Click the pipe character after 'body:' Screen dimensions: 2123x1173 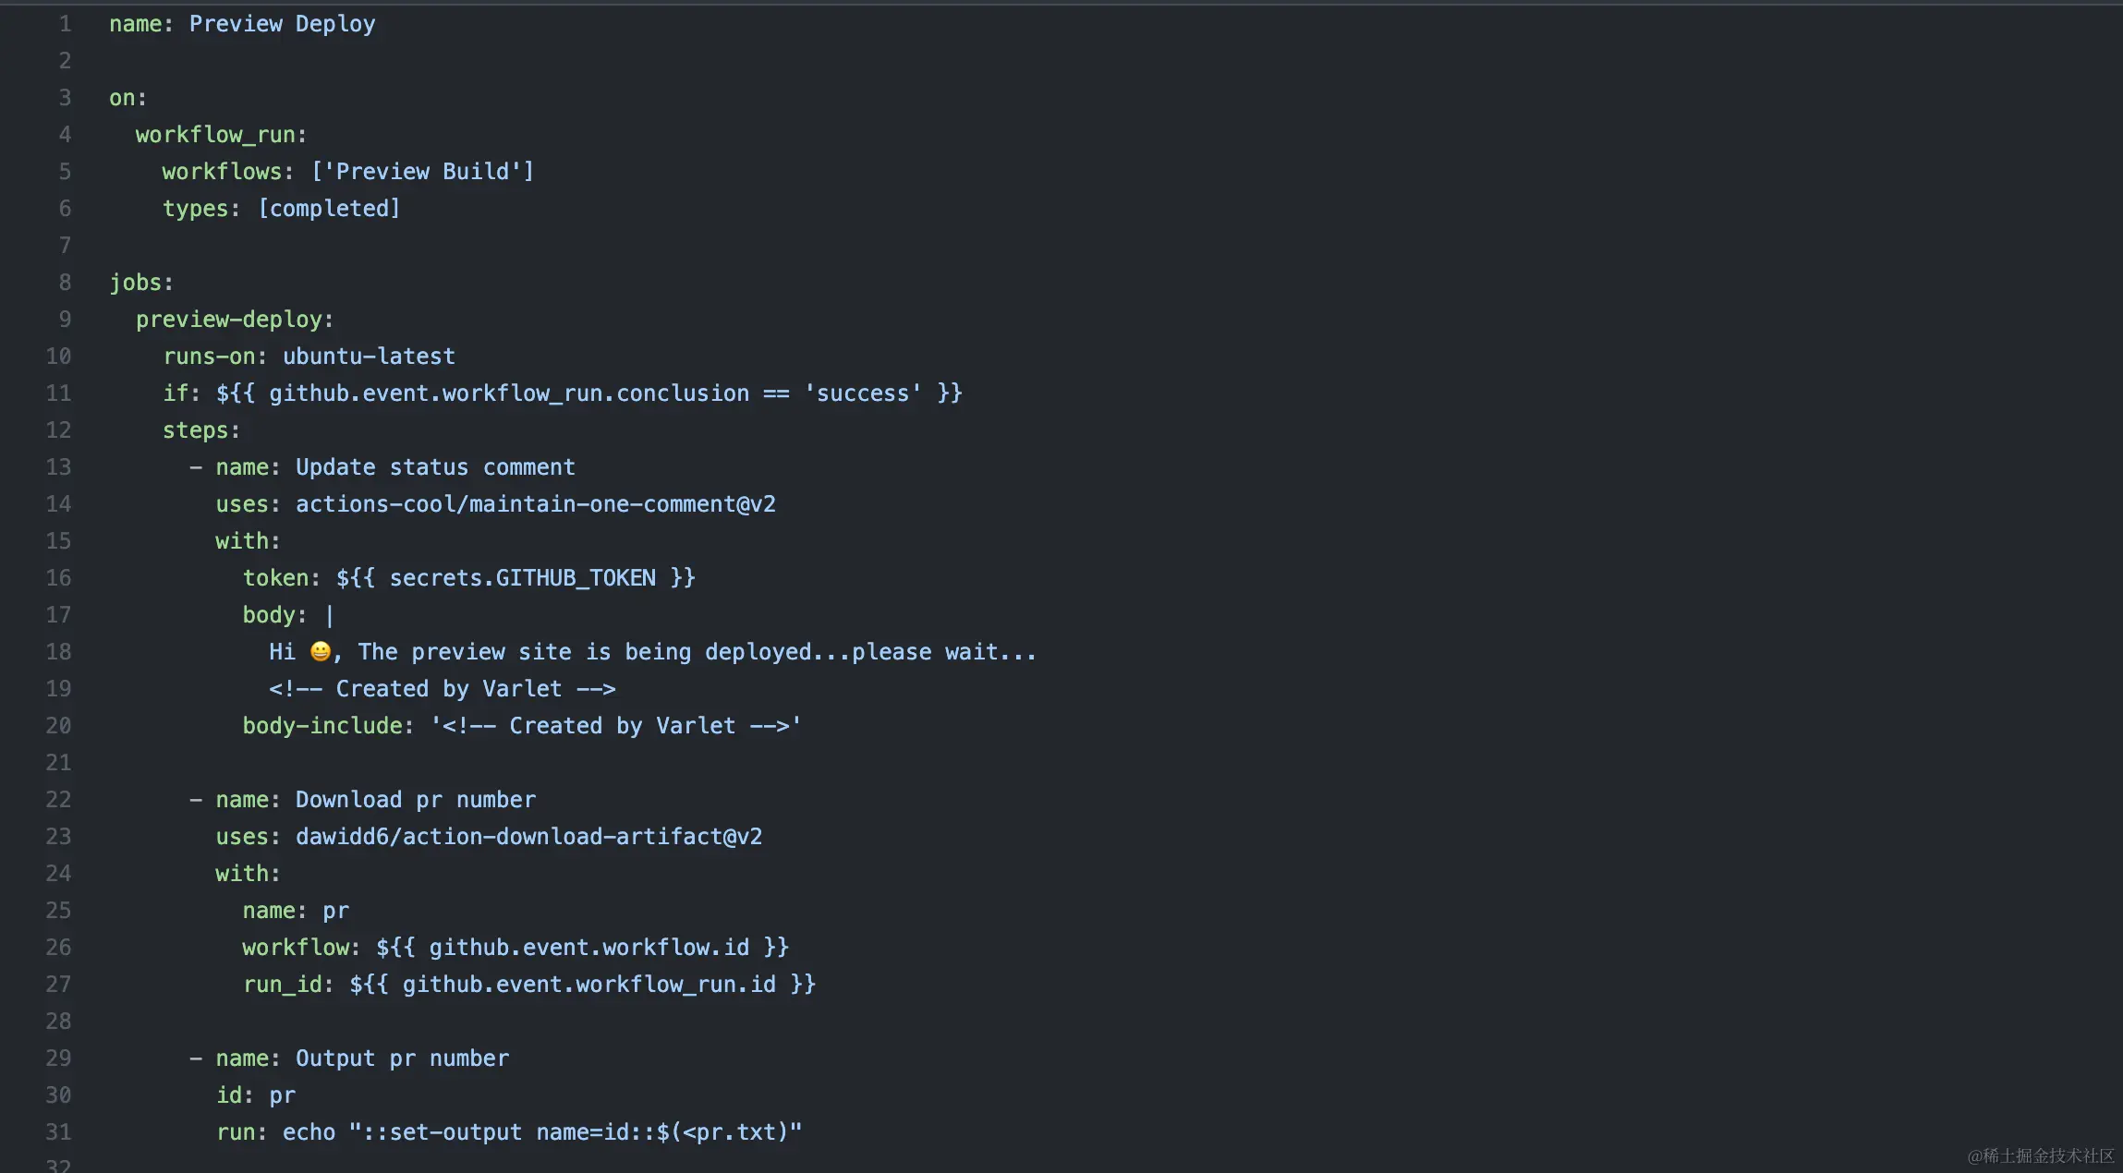330,615
